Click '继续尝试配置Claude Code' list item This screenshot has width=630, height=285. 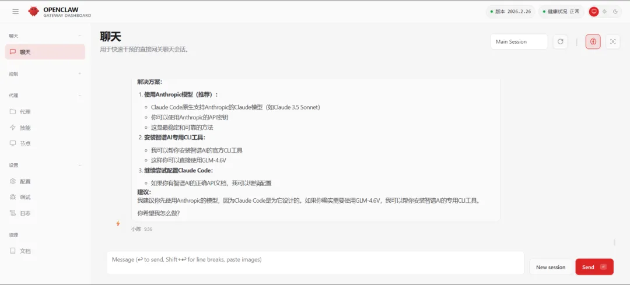pyautogui.click(x=179, y=170)
